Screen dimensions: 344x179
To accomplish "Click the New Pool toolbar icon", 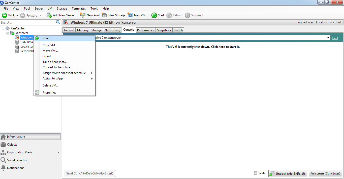I will tap(83, 15).
